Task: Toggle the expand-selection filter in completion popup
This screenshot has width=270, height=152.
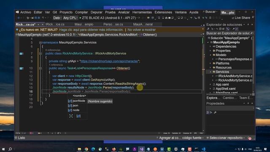Action: click(x=71, y=116)
